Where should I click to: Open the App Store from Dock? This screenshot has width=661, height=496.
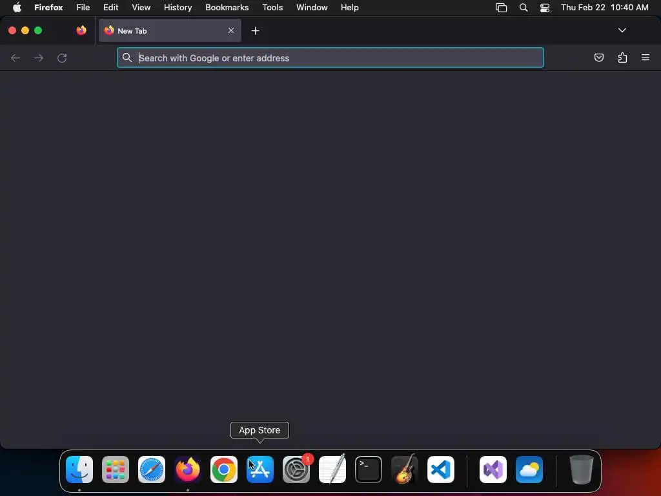tap(260, 470)
